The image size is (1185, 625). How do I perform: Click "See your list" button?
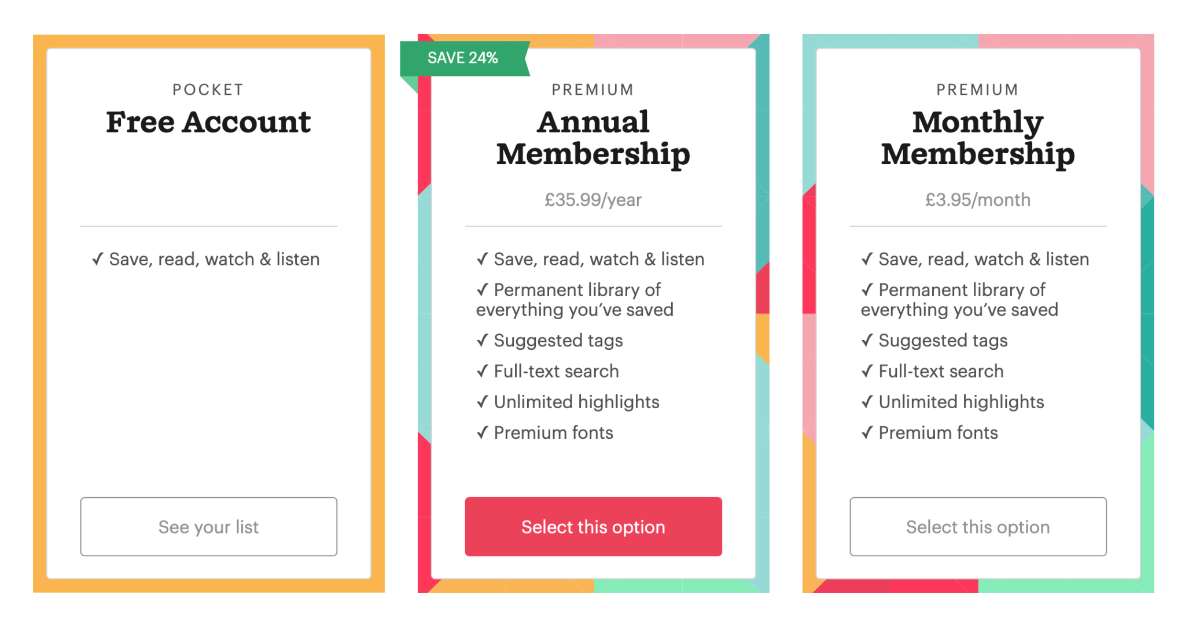[208, 527]
